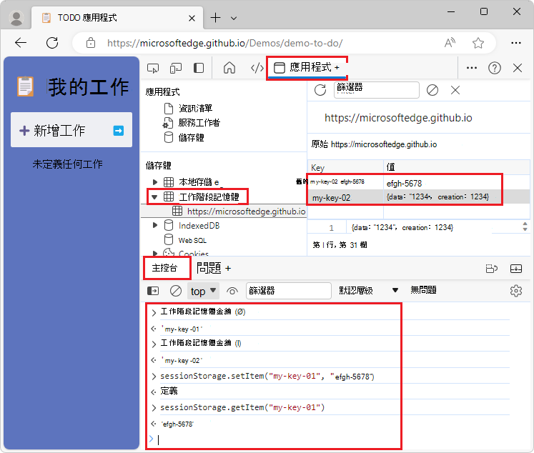Screen dimensions: 534x453
Task: Go back with the browser back arrow
Action: (x=21, y=43)
